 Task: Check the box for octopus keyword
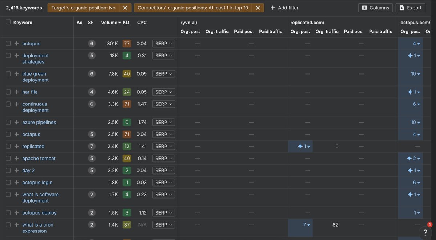click(8, 44)
